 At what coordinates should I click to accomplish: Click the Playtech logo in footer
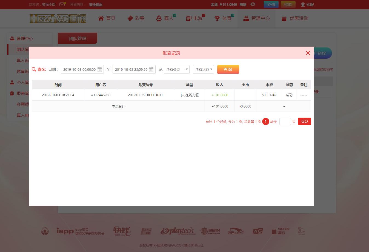178,231
